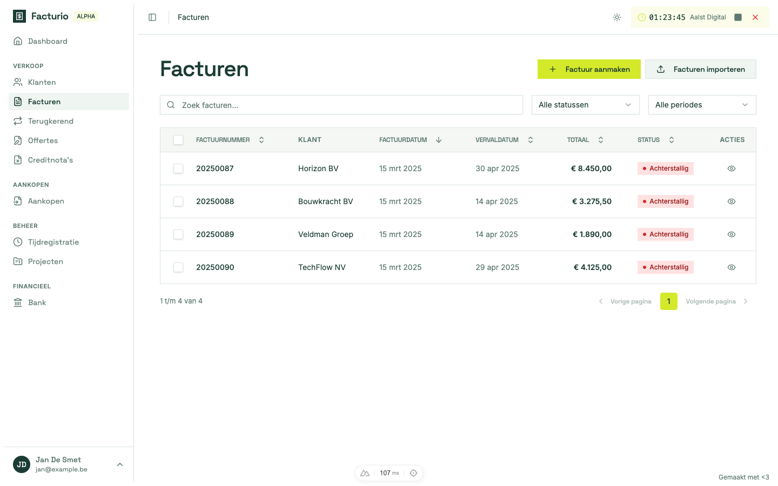Open Dashboard in the sidebar
The height and width of the screenshot is (486, 778).
(69, 41)
